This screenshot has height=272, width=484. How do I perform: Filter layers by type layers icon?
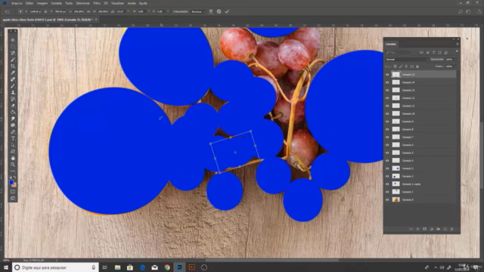pos(433,52)
